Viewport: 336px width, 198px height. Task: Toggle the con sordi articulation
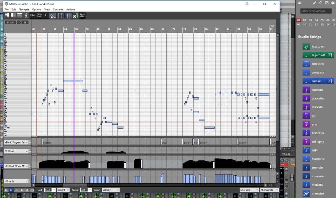click(x=306, y=64)
